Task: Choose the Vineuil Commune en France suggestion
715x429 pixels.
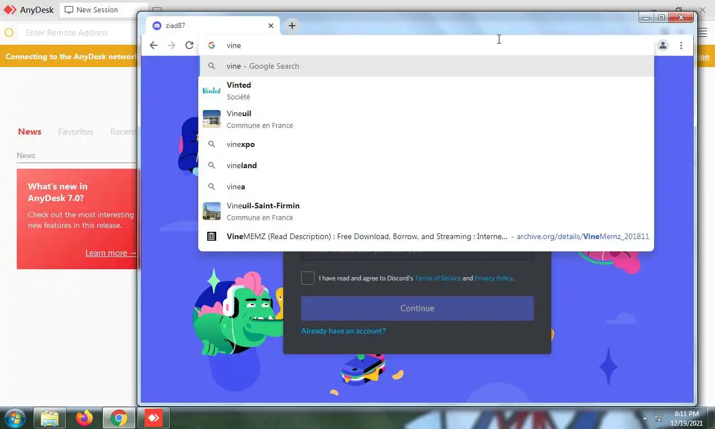Action: click(426, 119)
